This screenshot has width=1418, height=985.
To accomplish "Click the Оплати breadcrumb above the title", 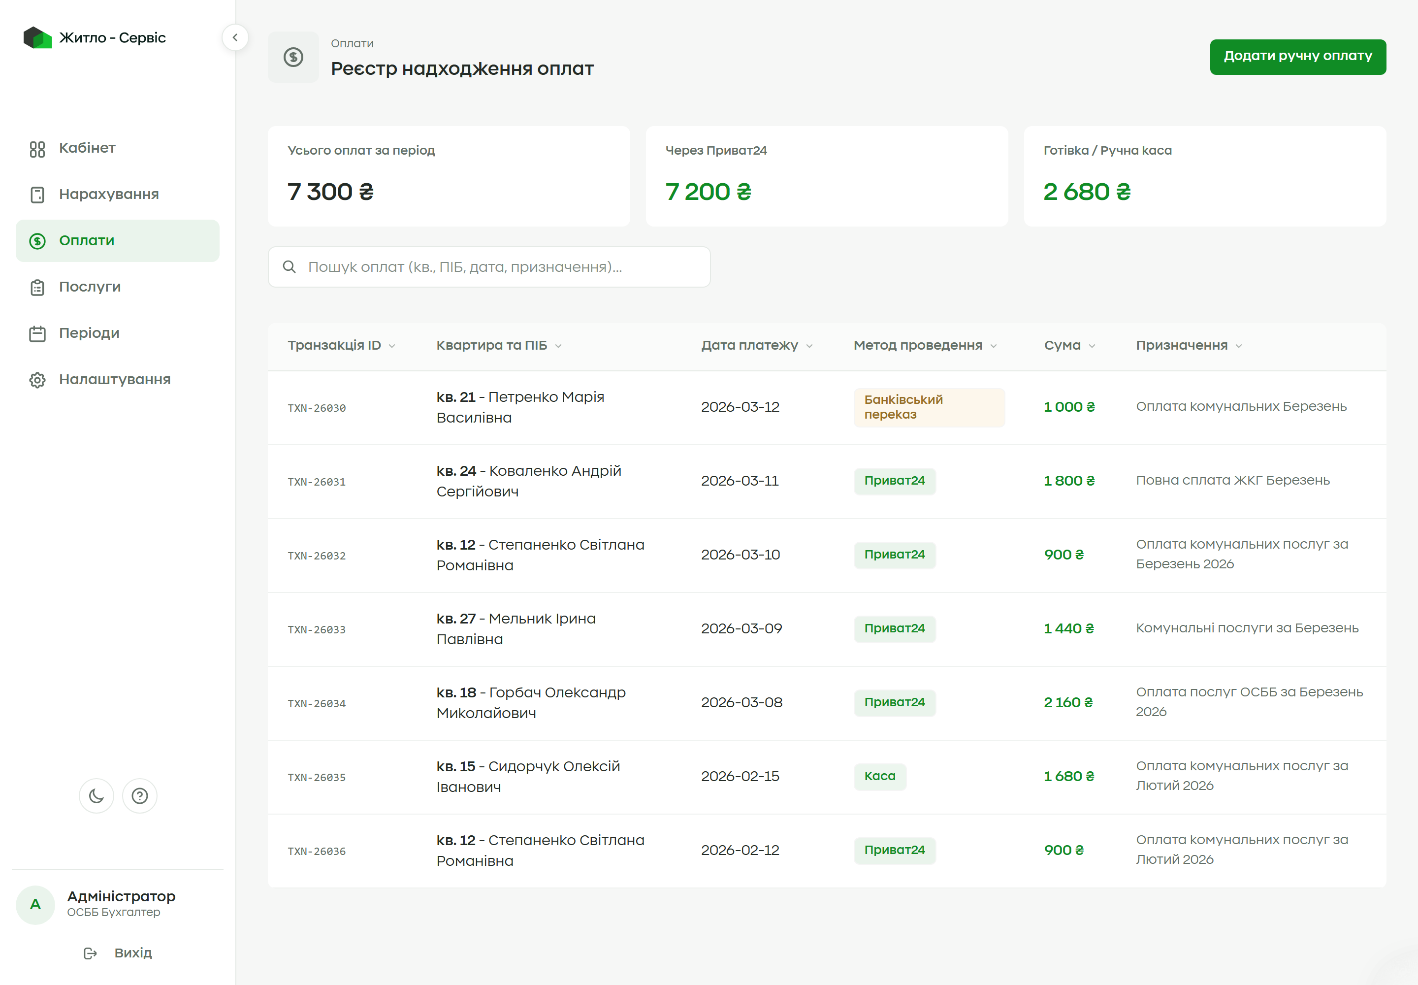I will click(352, 43).
